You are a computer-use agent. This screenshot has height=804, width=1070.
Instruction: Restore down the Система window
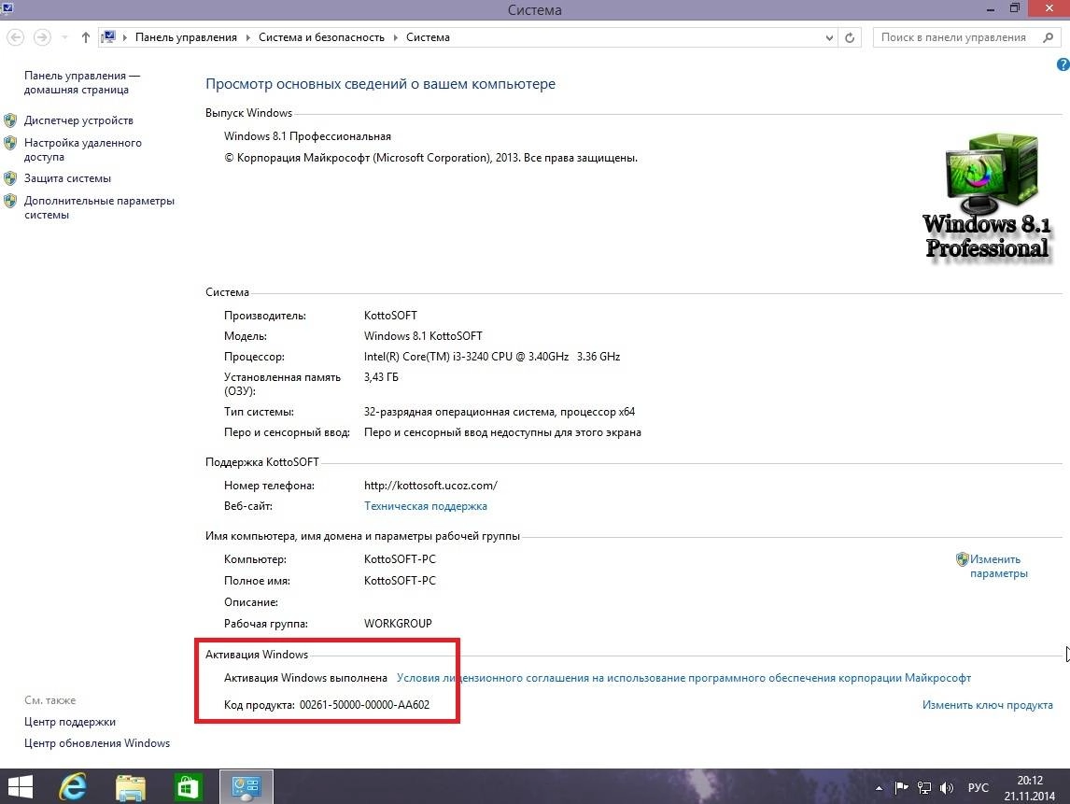pos(1015,9)
